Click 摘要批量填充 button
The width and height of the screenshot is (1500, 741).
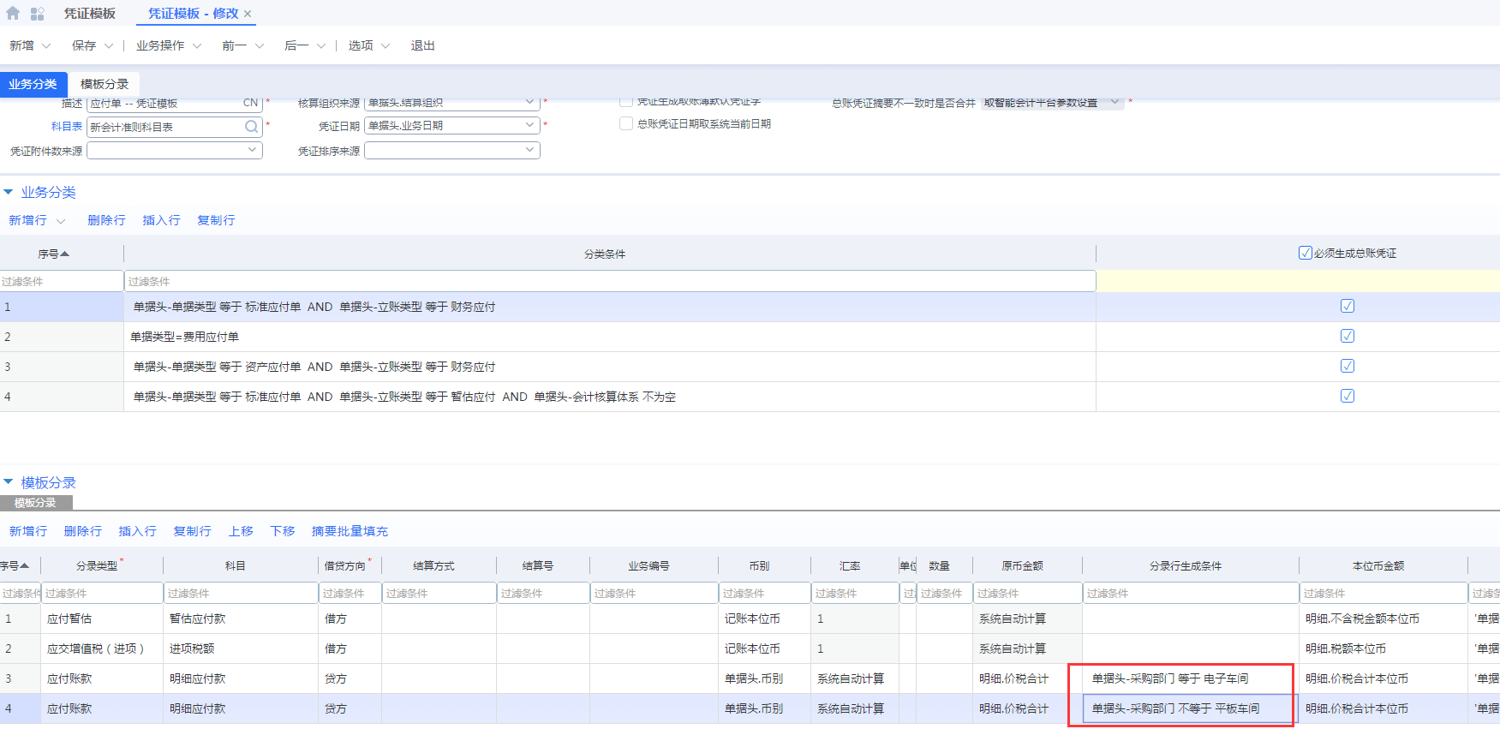(x=350, y=531)
